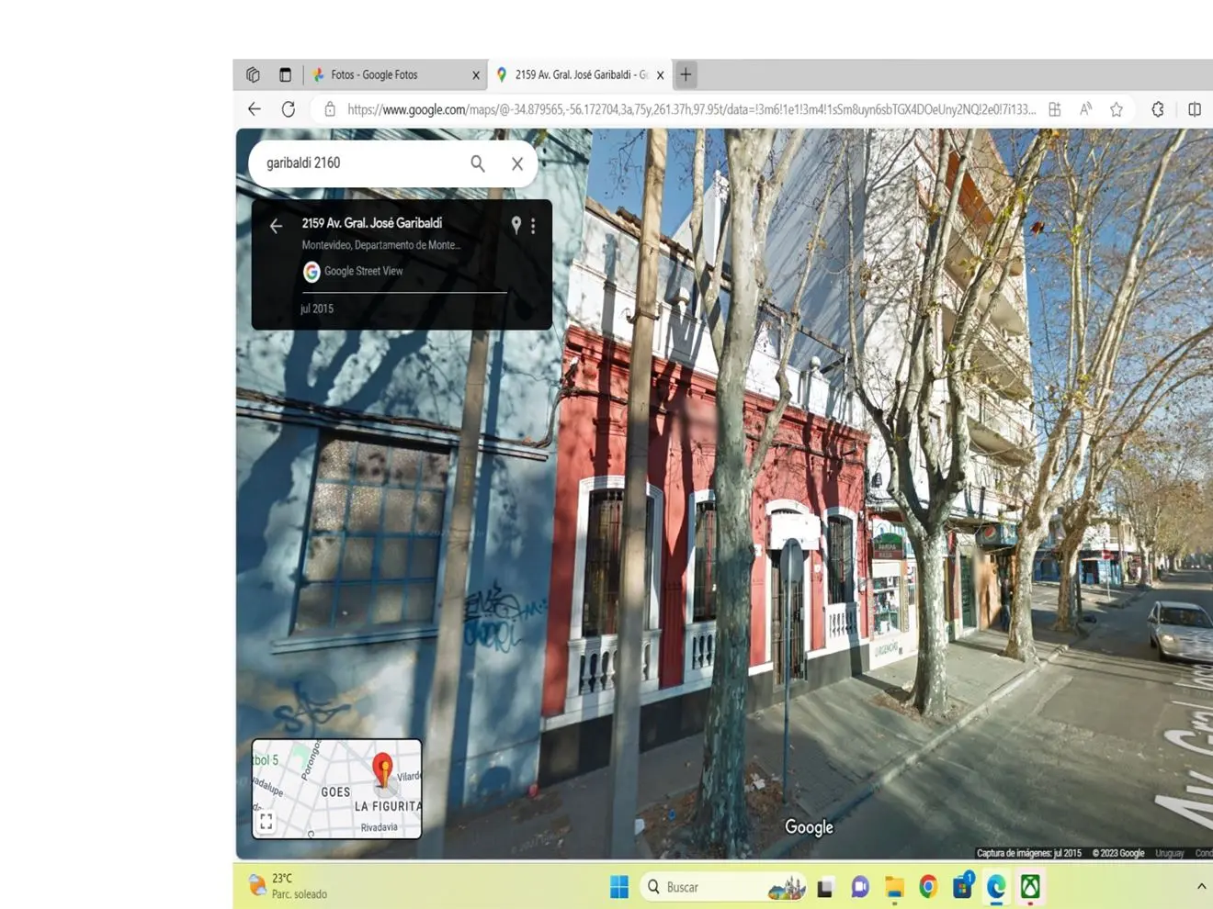The image size is (1213, 909).
Task: Toggle split screen view
Action: (1195, 109)
